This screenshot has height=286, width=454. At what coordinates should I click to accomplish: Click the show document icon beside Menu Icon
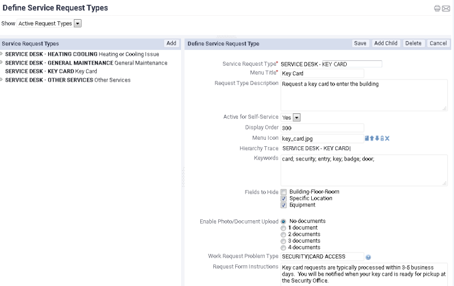pyautogui.click(x=367, y=138)
